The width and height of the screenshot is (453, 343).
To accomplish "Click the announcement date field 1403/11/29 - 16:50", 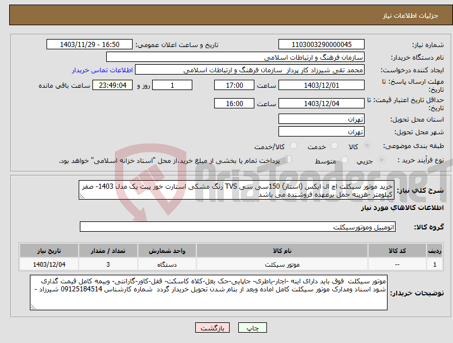I will (x=90, y=45).
